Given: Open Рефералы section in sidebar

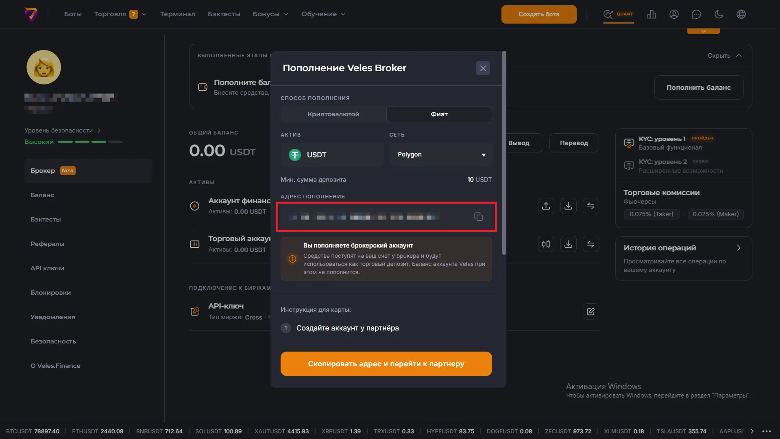Looking at the screenshot, I should pos(47,244).
